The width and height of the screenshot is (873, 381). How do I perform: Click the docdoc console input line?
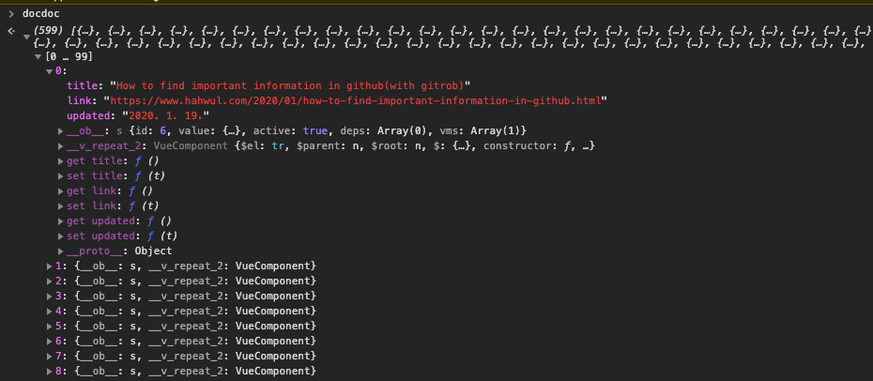(41, 13)
